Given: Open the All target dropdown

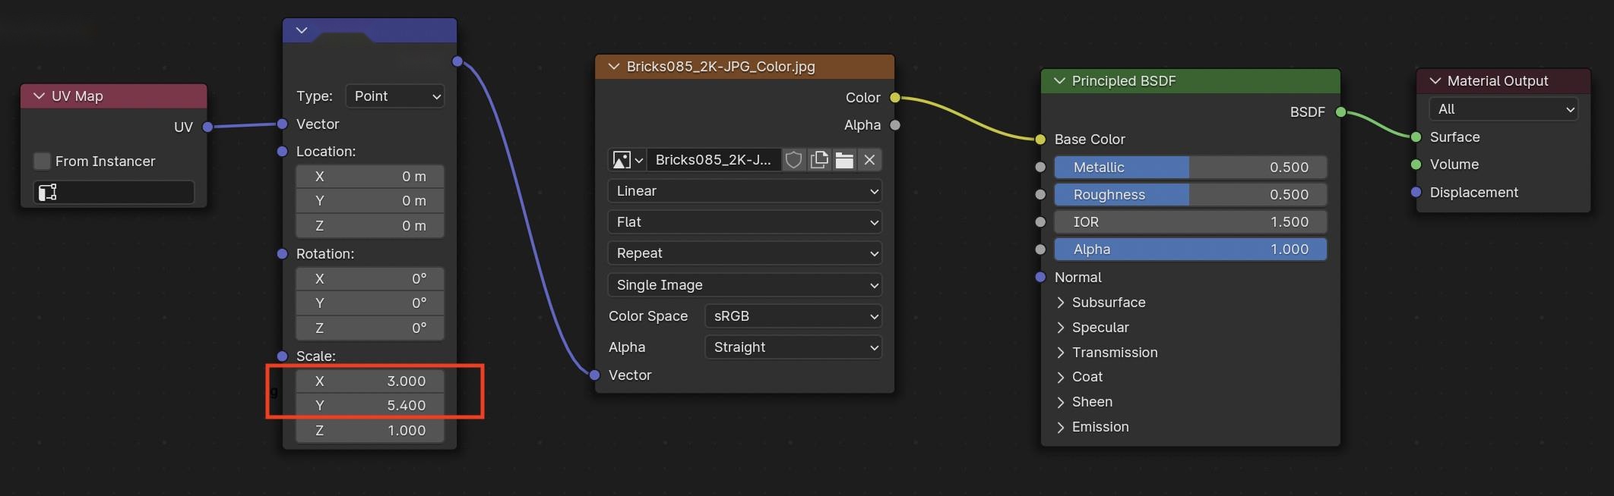Looking at the screenshot, I should (x=1503, y=109).
